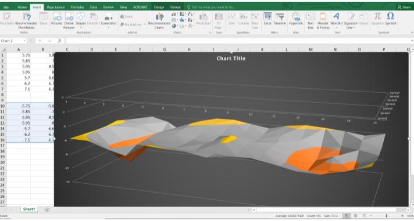Open the chart Format tab
This screenshot has height=221, width=414.
click(x=176, y=8)
